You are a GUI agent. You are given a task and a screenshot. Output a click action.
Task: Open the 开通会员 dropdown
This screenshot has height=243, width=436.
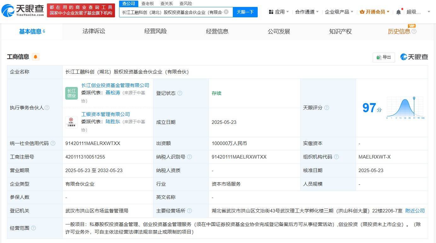pos(375,12)
